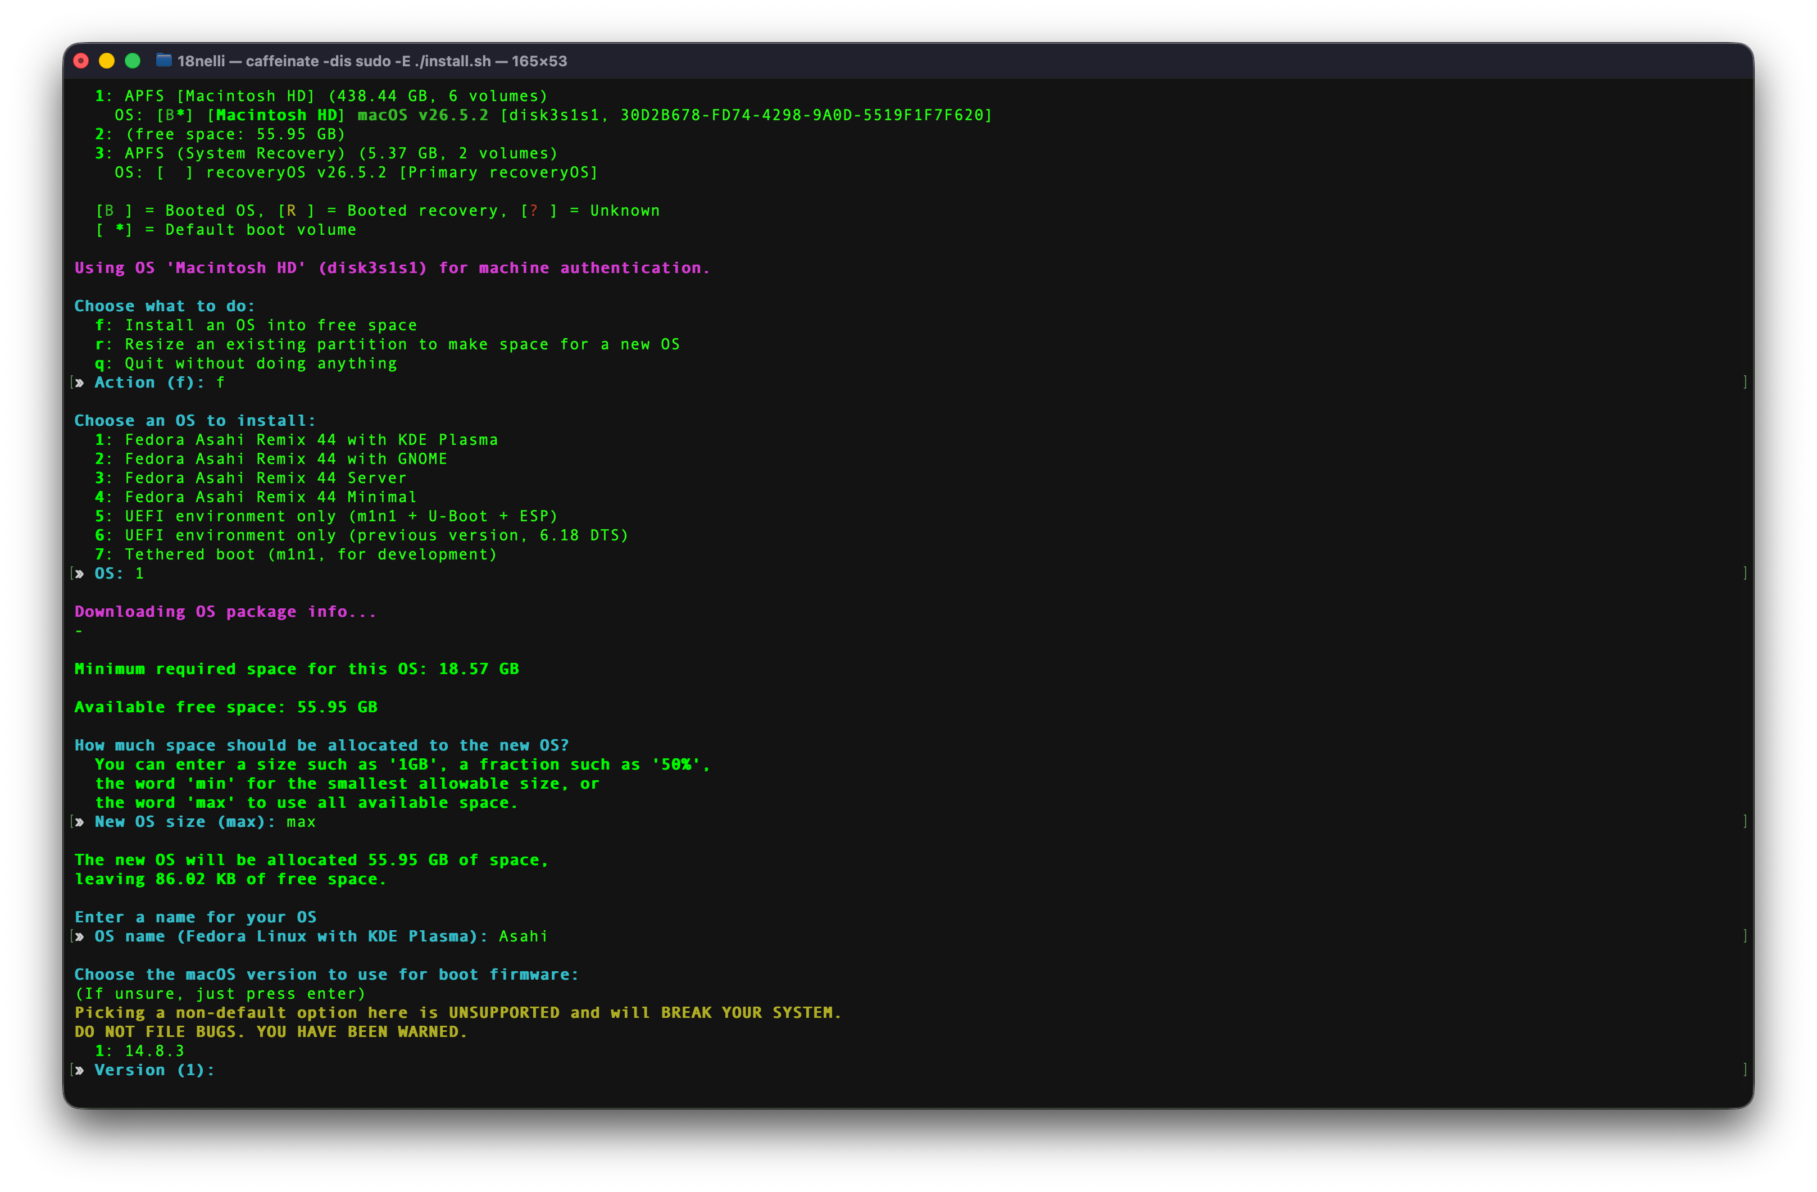Maximize the terminal with green button
Screen dimensions: 1817x1192
click(x=133, y=61)
